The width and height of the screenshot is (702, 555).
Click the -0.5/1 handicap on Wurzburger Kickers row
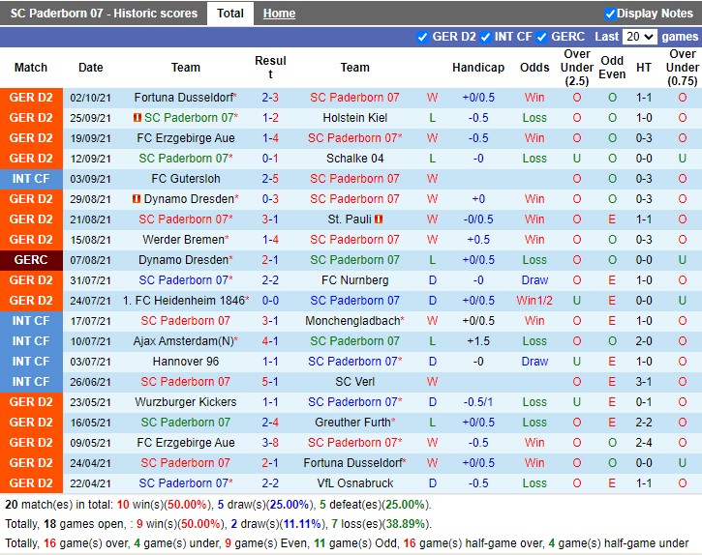click(478, 401)
